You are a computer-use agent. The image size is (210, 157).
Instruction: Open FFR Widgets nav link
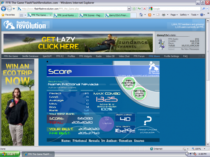pyautogui.click(x=85, y=56)
